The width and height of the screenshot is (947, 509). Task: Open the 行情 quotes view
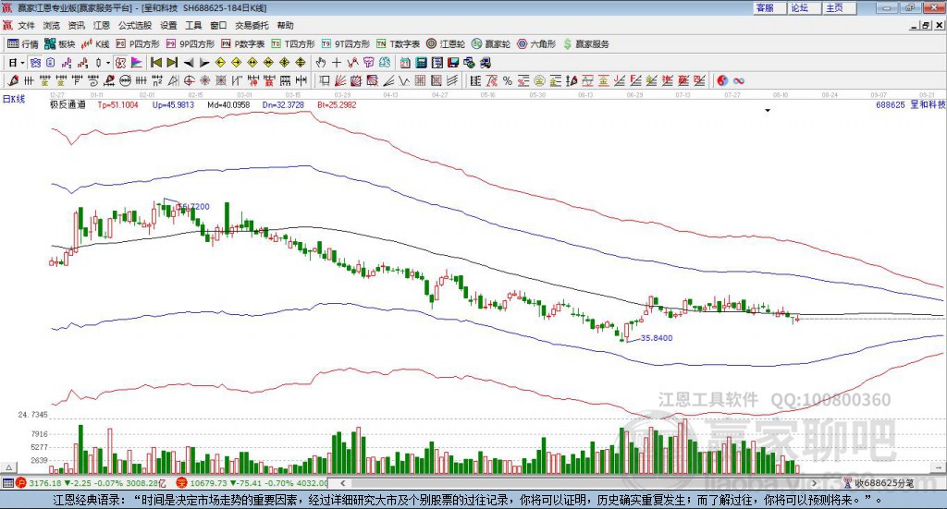22,44
